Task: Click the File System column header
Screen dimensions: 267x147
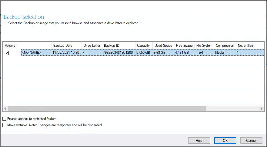Action: pyautogui.click(x=204, y=46)
